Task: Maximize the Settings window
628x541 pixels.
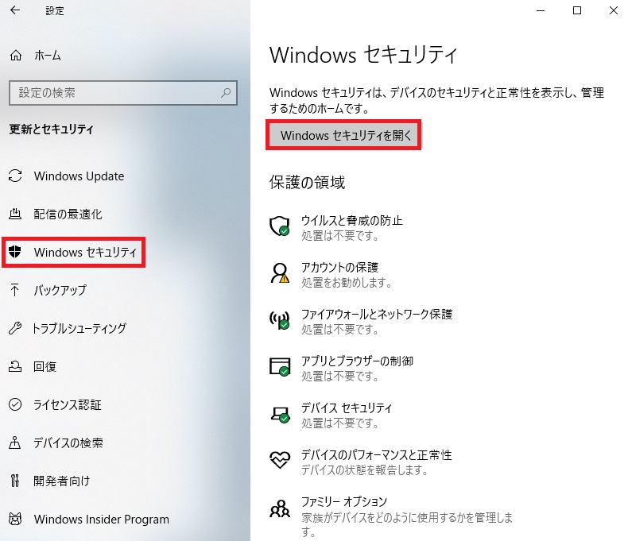Action: coord(577,10)
